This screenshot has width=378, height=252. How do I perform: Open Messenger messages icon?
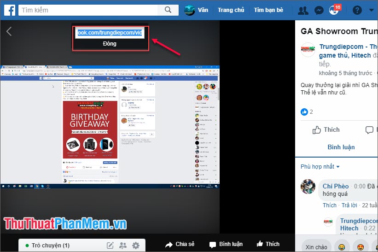(319, 11)
